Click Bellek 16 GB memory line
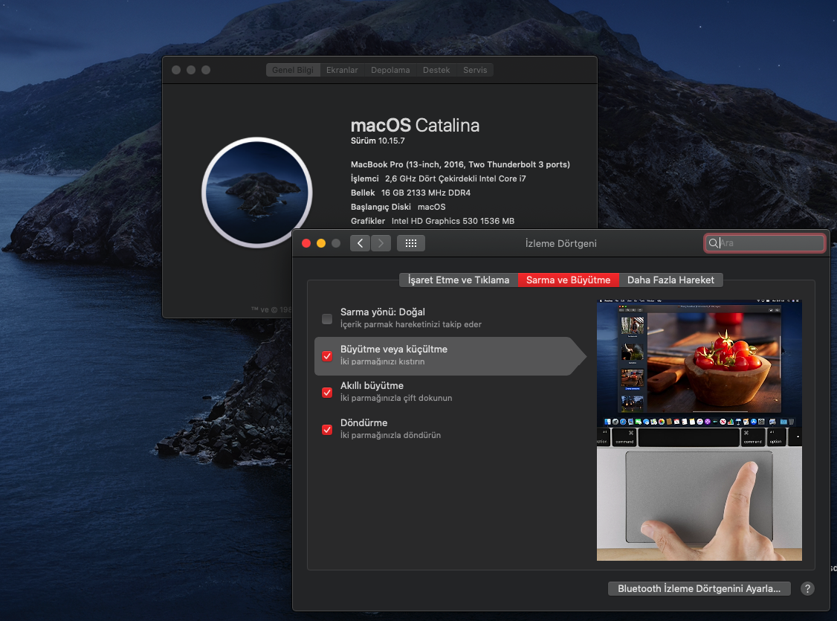This screenshot has height=621, width=837. point(410,193)
